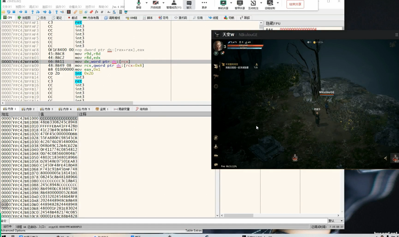399x237 pixels.
Task: Switch to the 断点 breakpoints tab
Action: tap(73, 18)
